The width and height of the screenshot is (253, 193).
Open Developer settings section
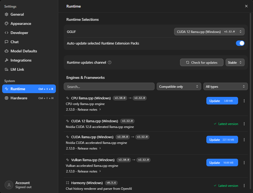[x=29, y=33]
